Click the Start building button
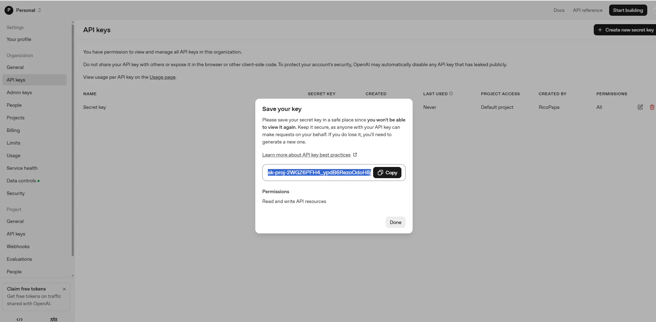The width and height of the screenshot is (656, 322). pos(628,10)
